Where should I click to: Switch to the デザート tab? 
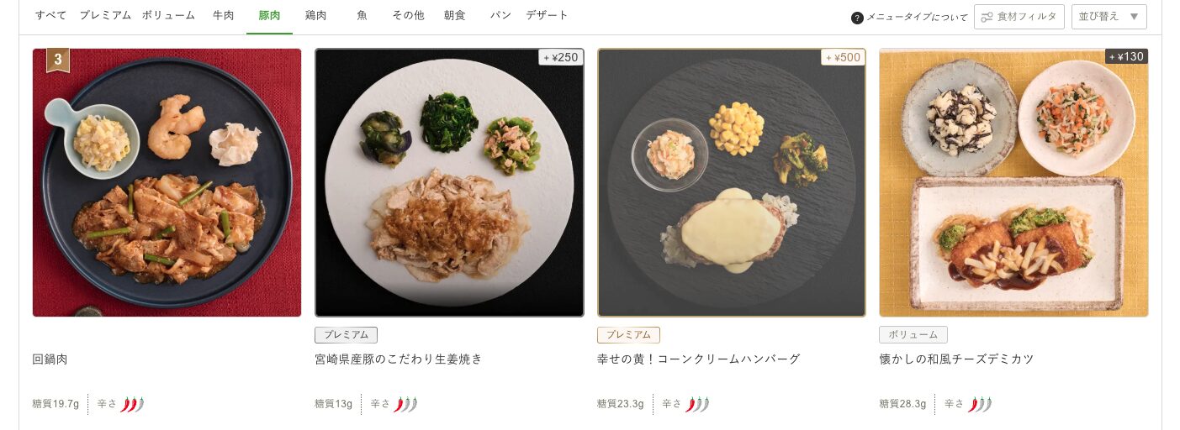(x=547, y=16)
